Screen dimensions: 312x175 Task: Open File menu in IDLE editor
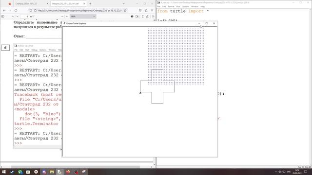(159, 6)
